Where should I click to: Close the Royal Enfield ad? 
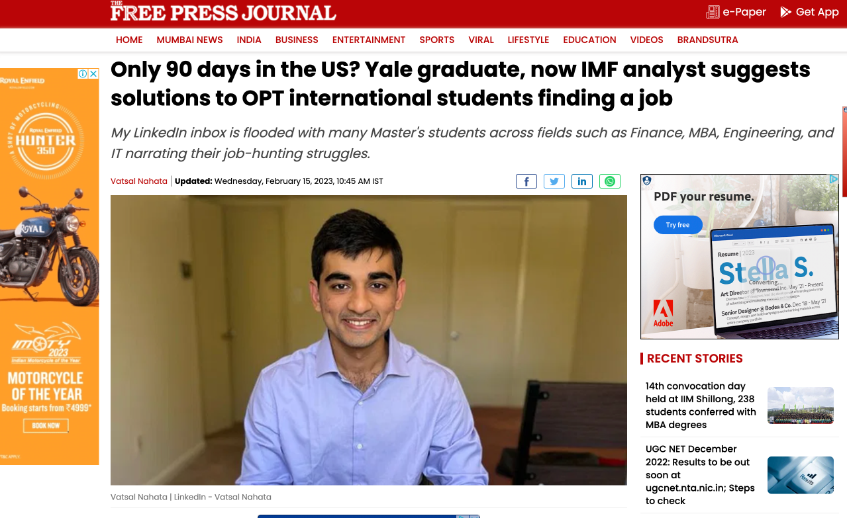point(93,73)
